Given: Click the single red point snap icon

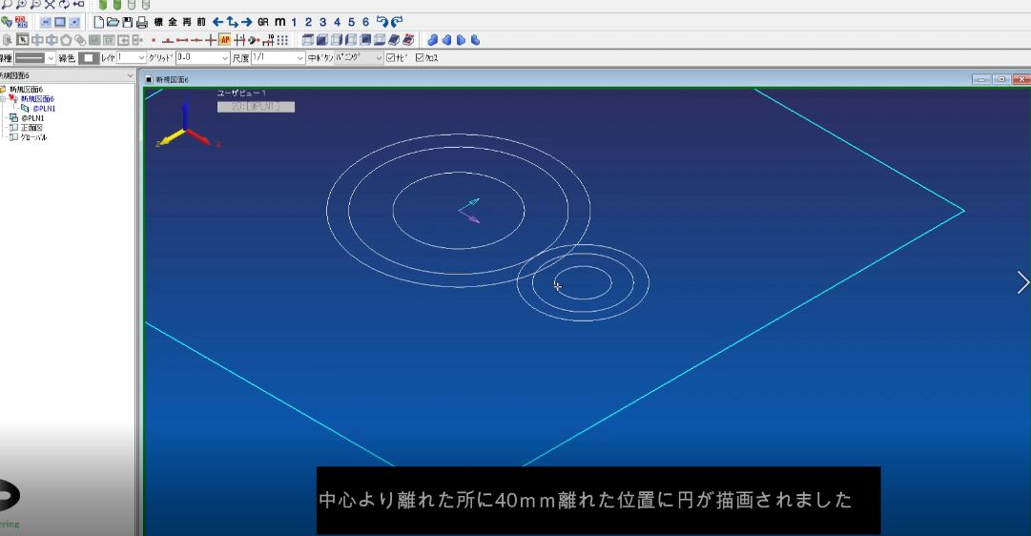Looking at the screenshot, I should [x=154, y=40].
